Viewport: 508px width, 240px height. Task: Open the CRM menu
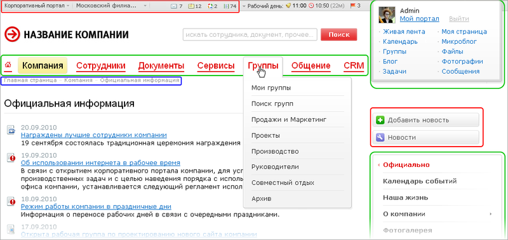[x=354, y=66]
